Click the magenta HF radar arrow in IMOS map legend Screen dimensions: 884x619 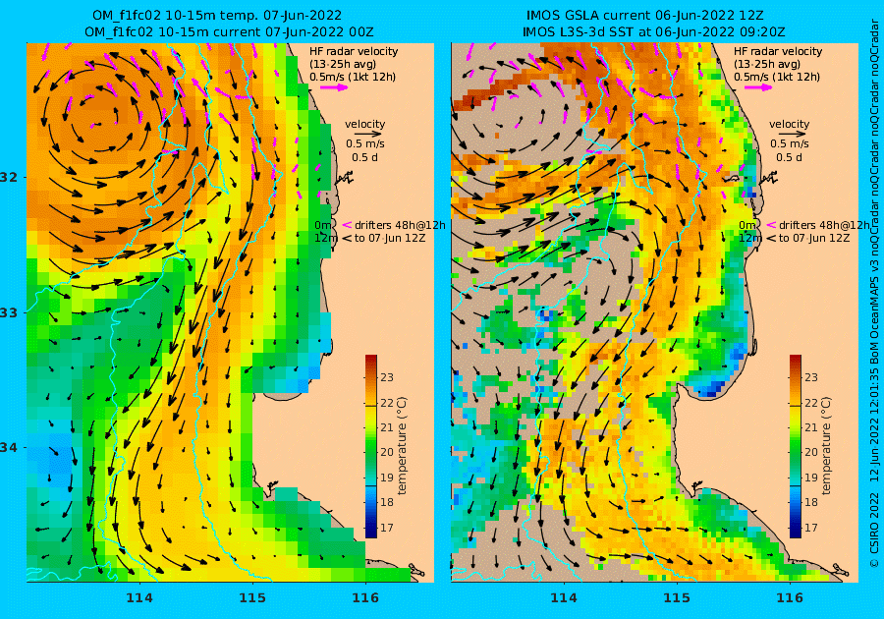[759, 87]
